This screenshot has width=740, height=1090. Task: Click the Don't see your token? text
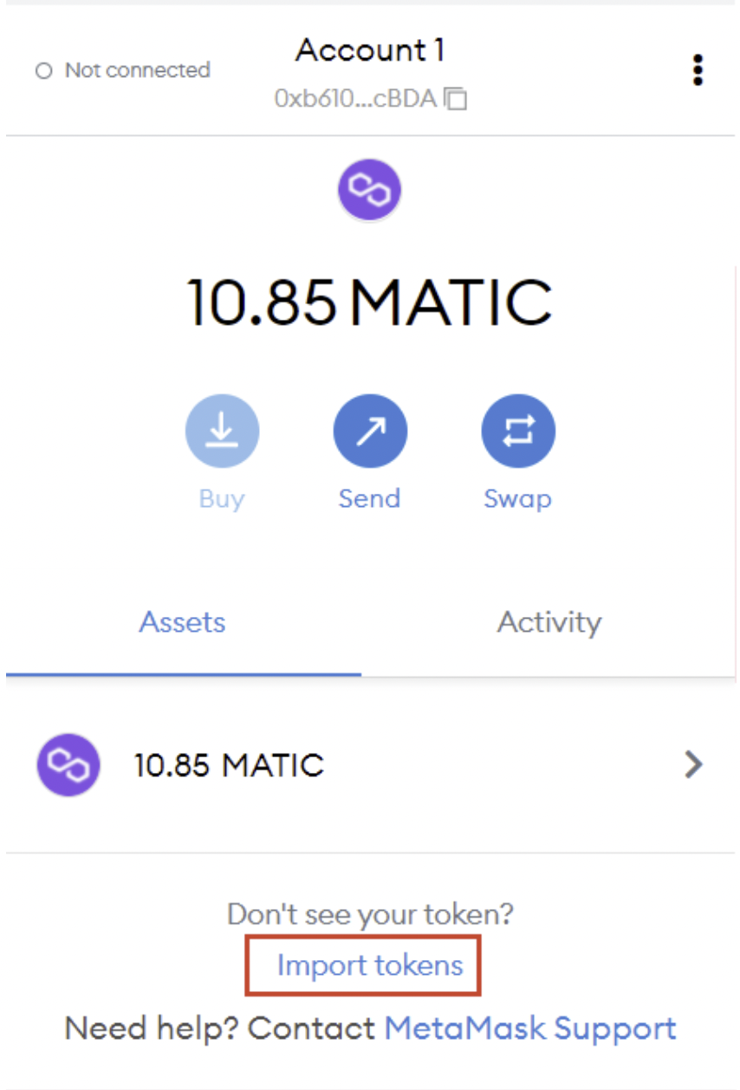click(370, 913)
